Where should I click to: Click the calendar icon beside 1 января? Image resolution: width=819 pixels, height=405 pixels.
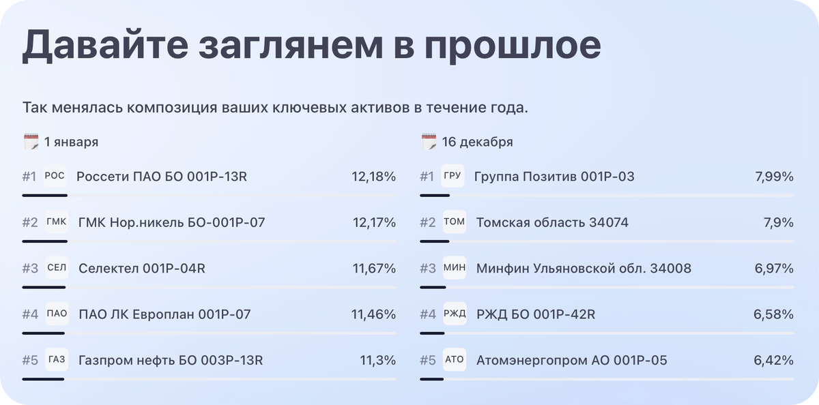31,142
